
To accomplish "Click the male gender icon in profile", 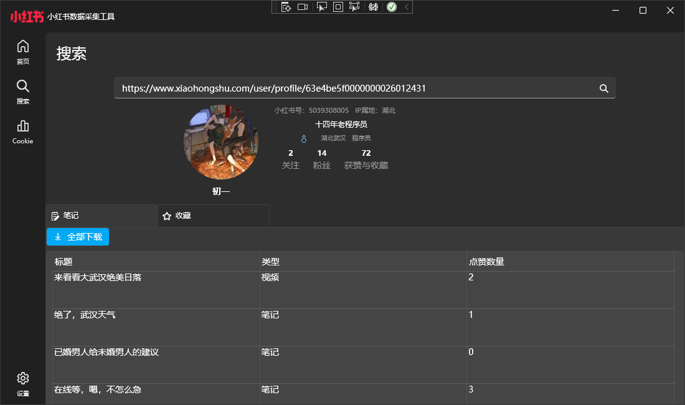I will tap(304, 138).
